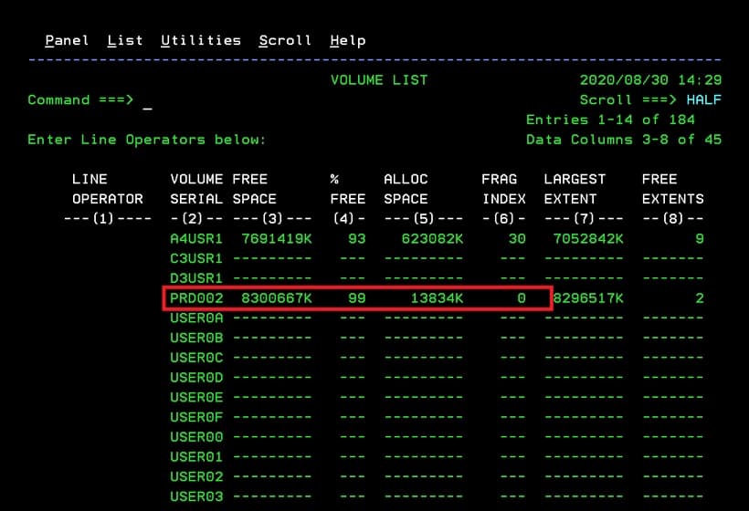The width and height of the screenshot is (749, 511).
Task: Select volume serial USER0F
Action: tap(195, 417)
